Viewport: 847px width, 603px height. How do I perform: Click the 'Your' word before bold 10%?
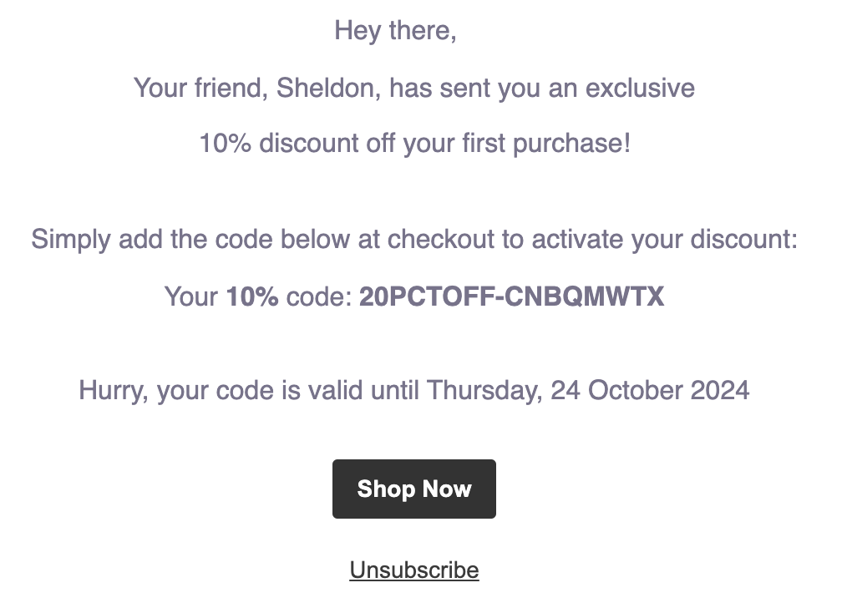(x=191, y=296)
